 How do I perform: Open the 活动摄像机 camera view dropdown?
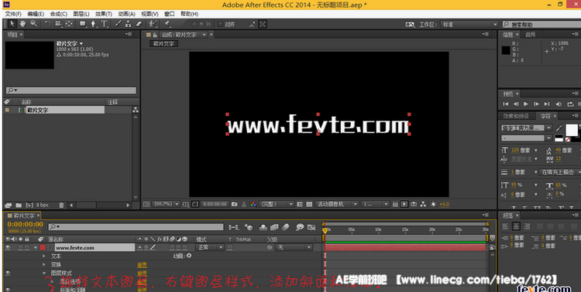[337, 204]
